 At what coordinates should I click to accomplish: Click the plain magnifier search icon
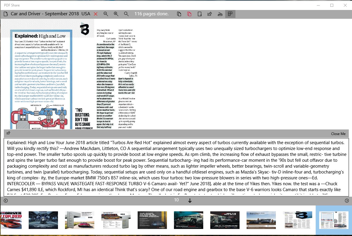click(126, 14)
